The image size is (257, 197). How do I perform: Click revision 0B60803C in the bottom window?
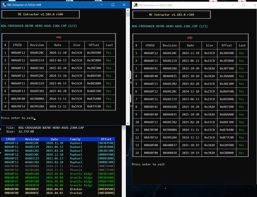coord(32,193)
